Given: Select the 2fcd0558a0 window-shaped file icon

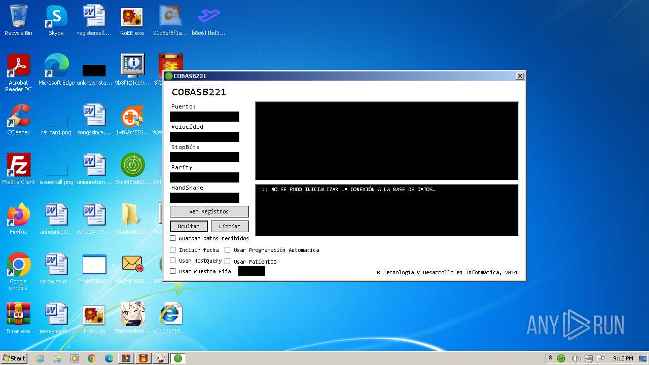Looking at the screenshot, I should tap(94, 269).
